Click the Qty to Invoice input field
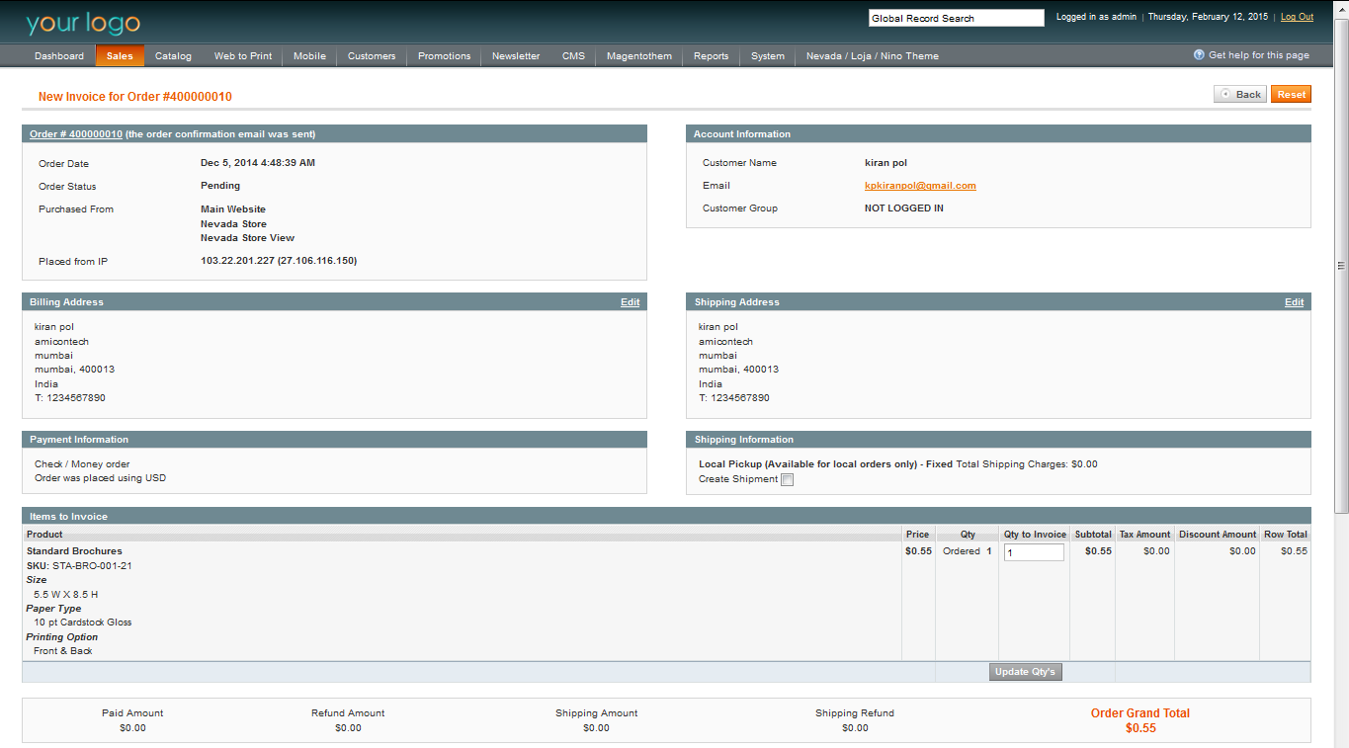Image resolution: width=1349 pixels, height=748 pixels. (1034, 552)
